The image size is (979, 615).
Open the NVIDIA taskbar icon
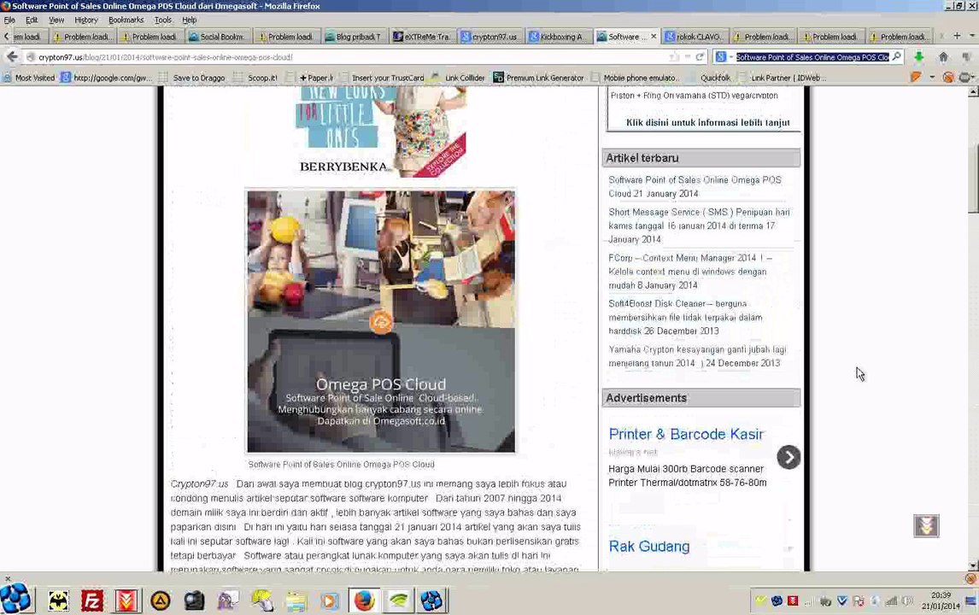click(x=398, y=601)
